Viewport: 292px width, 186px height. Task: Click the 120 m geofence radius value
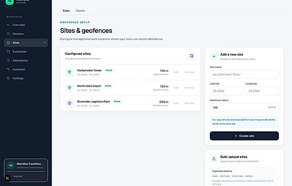point(164,86)
